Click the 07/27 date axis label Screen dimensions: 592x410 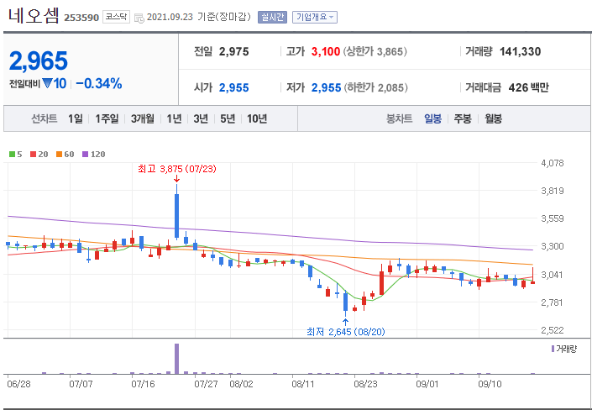206,384
